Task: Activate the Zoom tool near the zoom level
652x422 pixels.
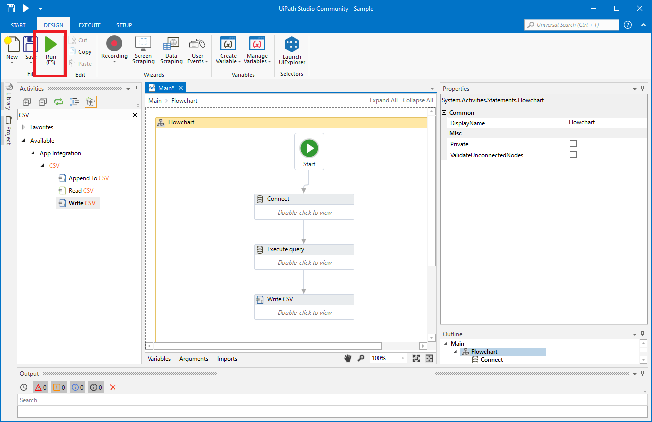Action: 361,358
